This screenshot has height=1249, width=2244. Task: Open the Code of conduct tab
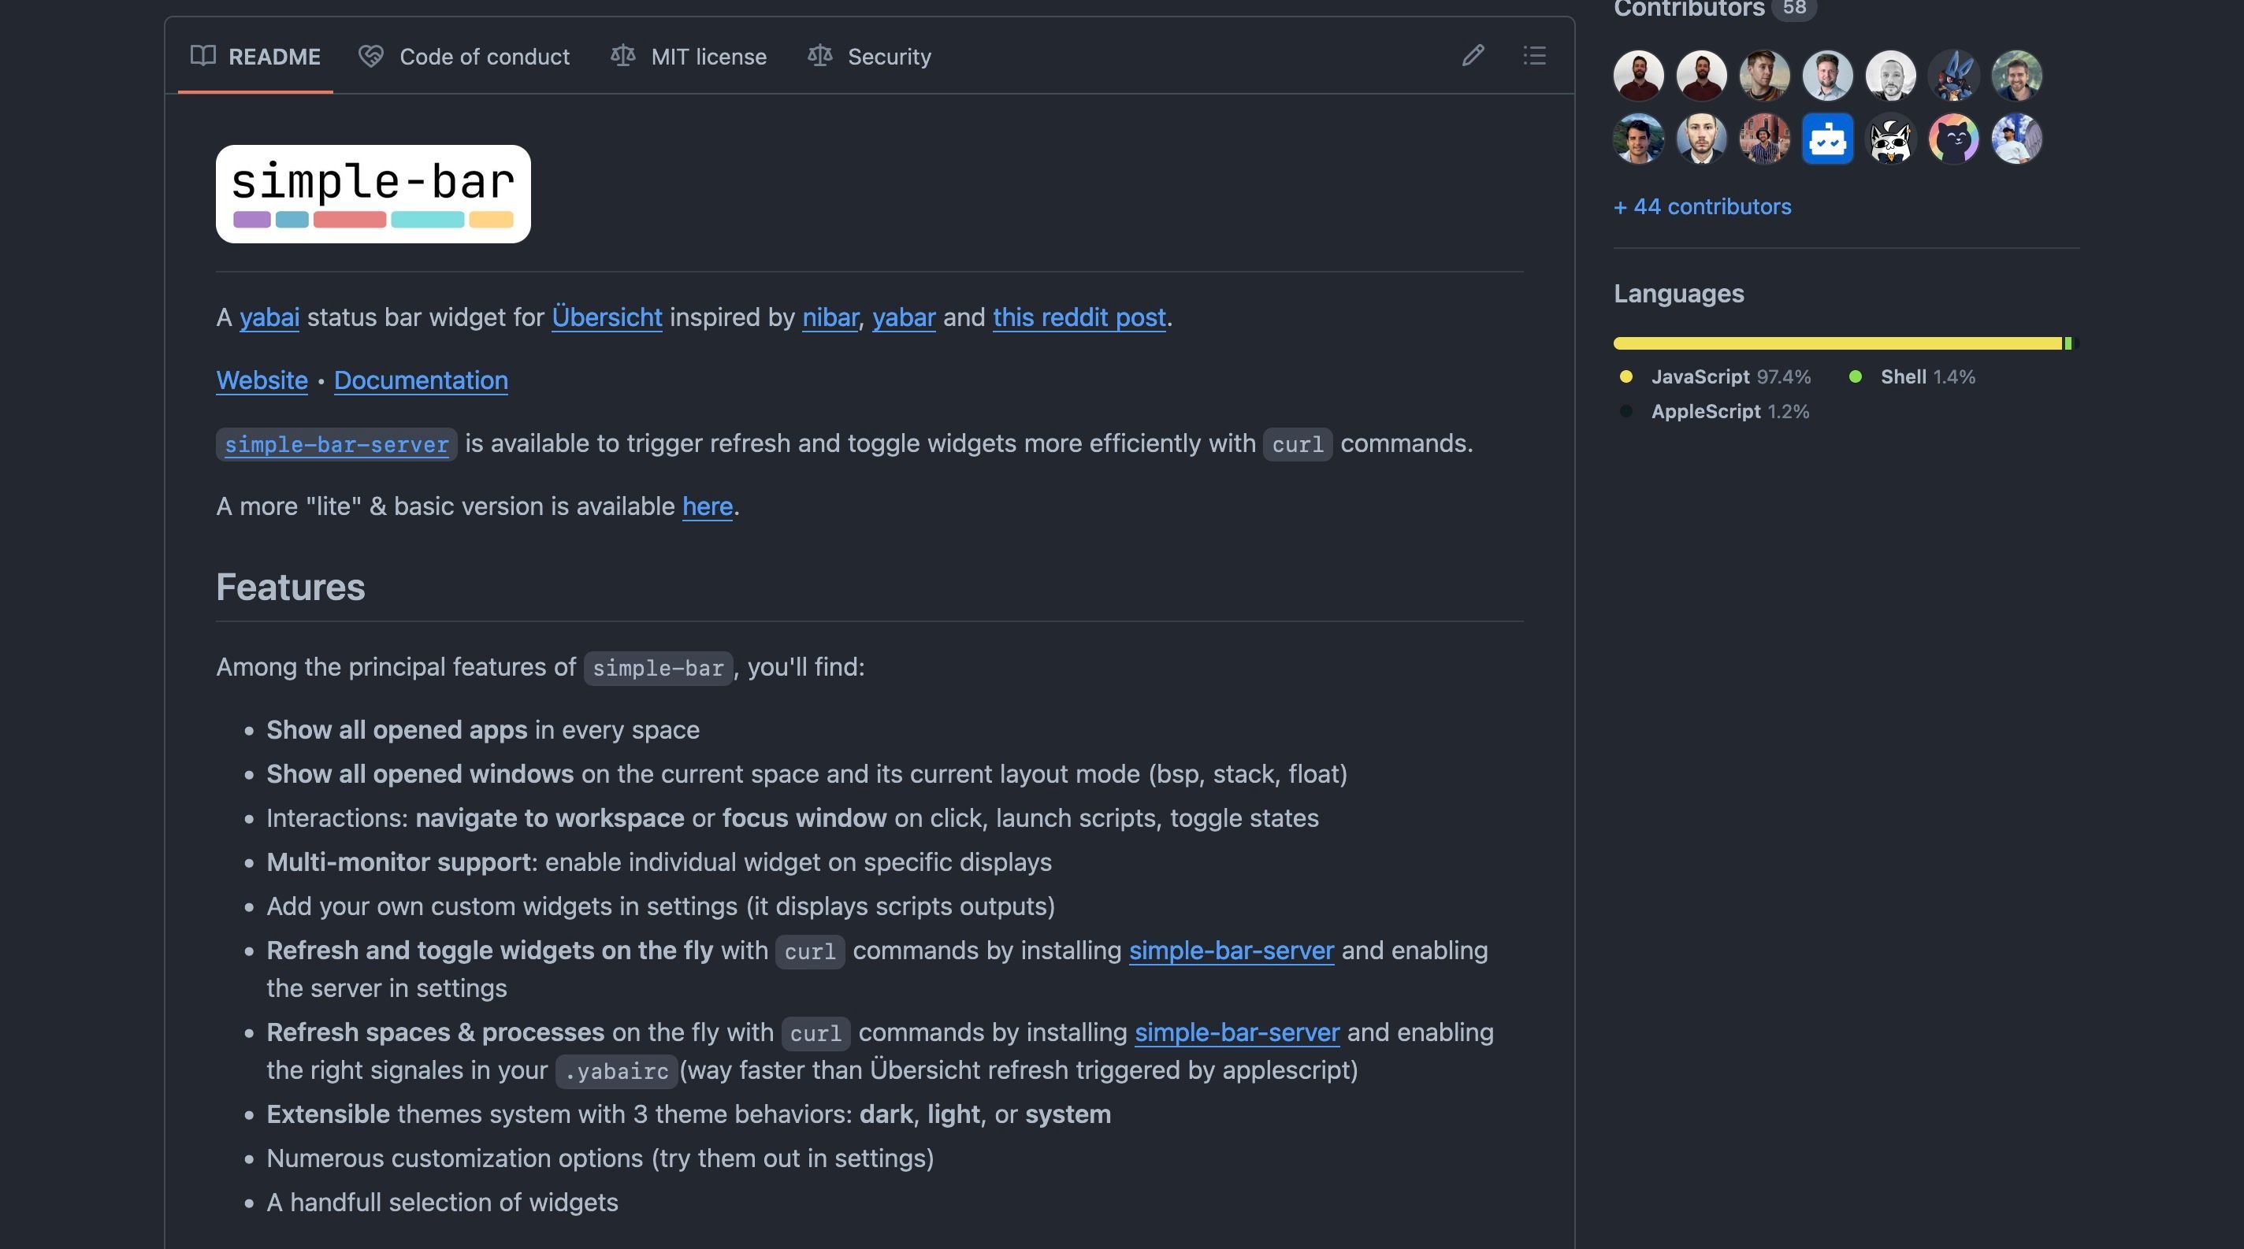464,57
